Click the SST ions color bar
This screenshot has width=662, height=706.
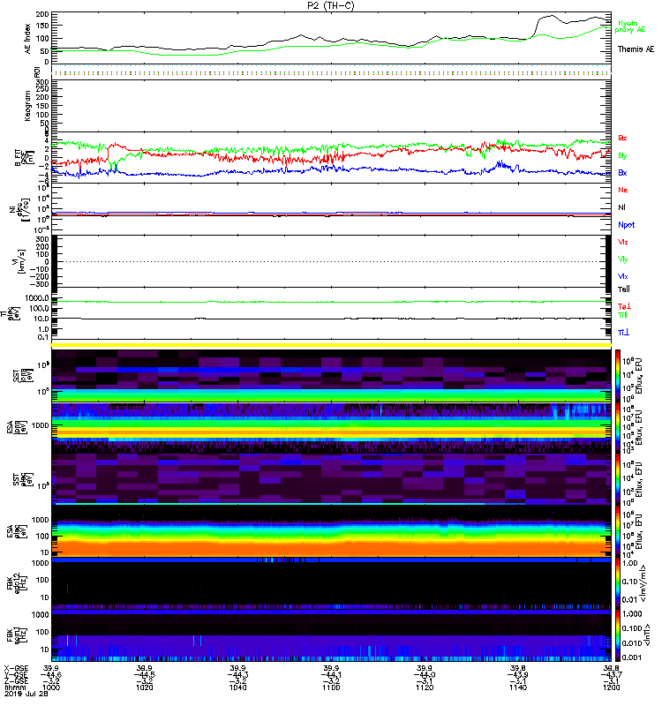618,375
